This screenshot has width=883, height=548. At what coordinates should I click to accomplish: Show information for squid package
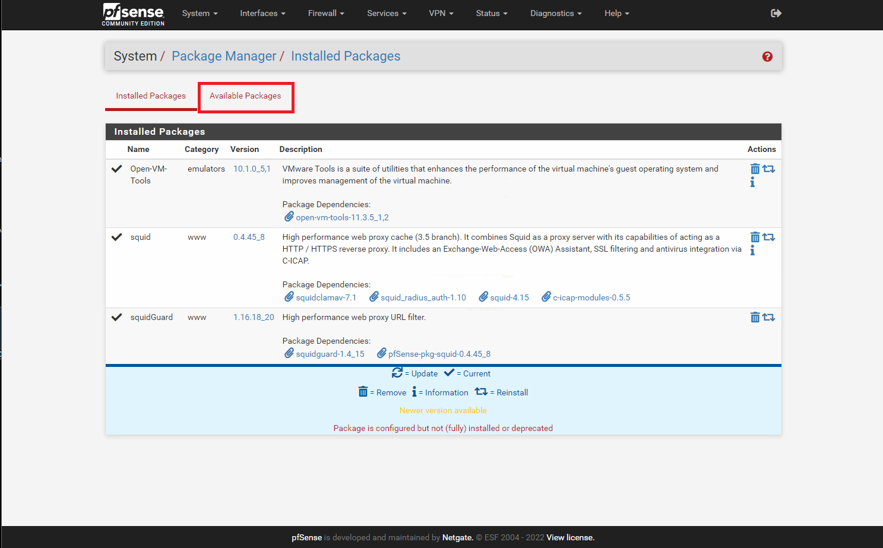pyautogui.click(x=752, y=251)
